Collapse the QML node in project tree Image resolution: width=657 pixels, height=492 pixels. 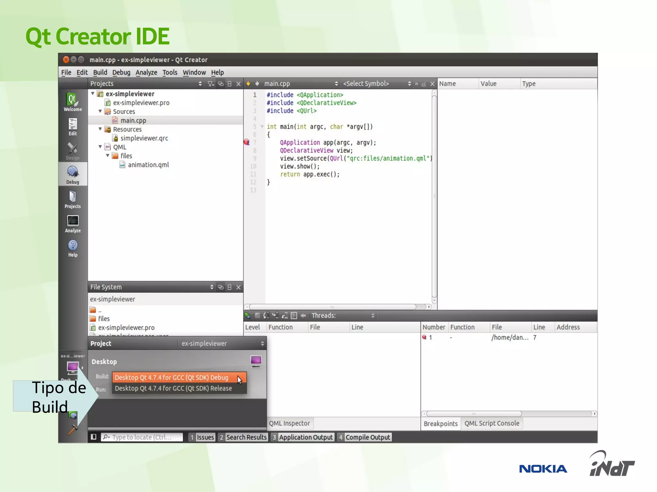[100, 147]
